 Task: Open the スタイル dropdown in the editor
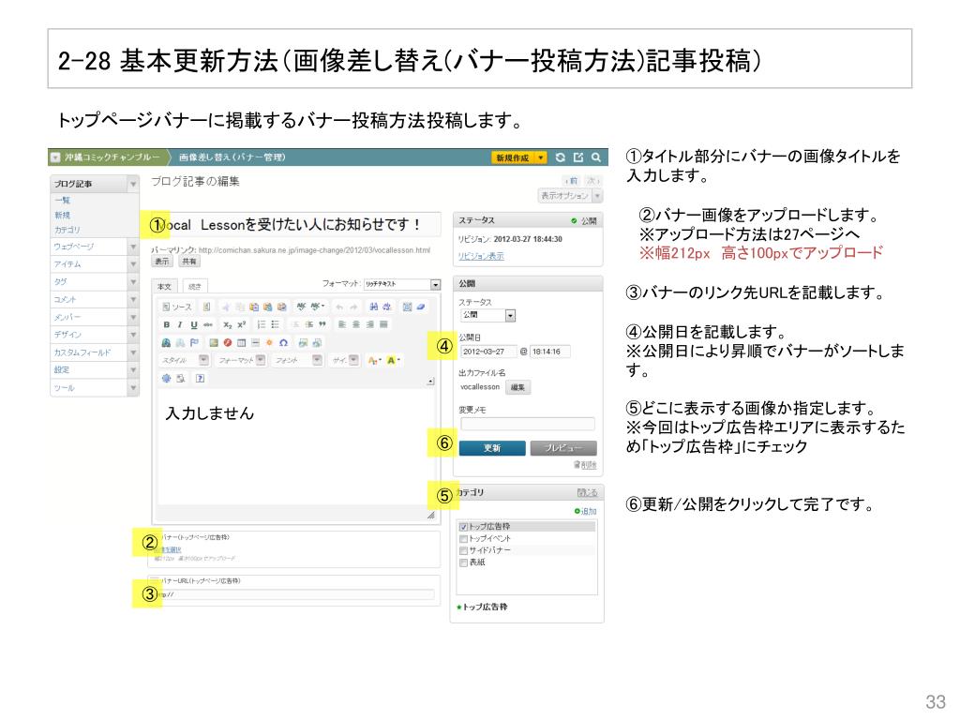(x=185, y=361)
